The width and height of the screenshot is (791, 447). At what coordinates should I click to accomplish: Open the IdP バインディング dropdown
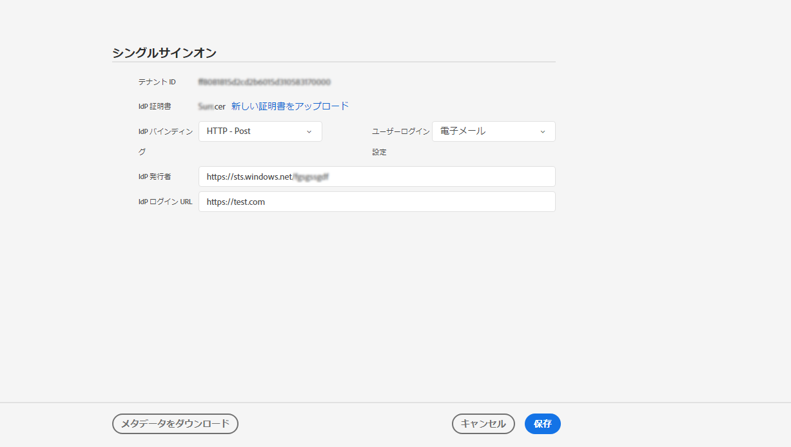(x=260, y=131)
